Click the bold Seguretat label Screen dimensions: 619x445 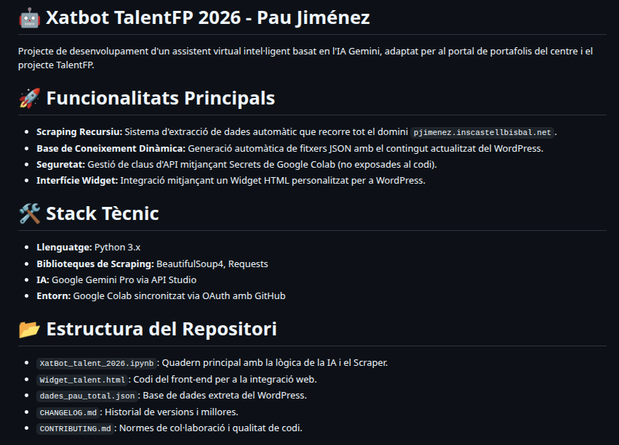click(61, 164)
